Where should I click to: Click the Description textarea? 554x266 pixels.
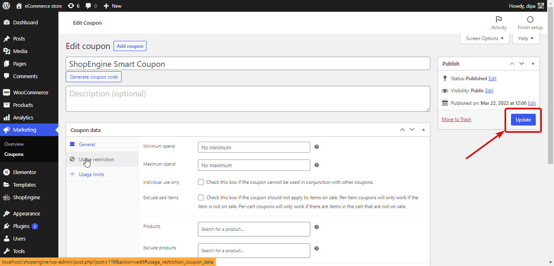(248, 98)
